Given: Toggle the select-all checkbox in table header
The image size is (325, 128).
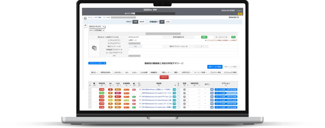Looking at the screenshot, I should tap(90, 84).
